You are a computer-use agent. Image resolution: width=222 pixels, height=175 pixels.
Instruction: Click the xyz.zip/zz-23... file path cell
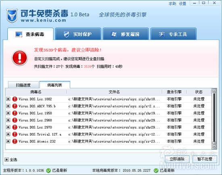pos(114,141)
